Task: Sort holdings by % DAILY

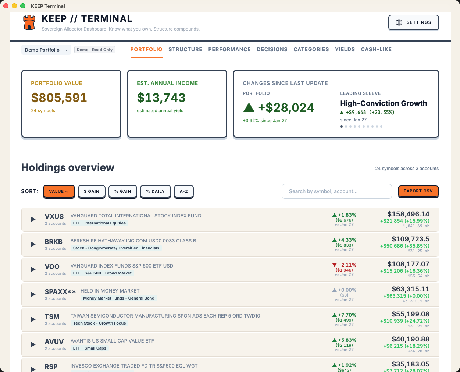Action: point(155,191)
